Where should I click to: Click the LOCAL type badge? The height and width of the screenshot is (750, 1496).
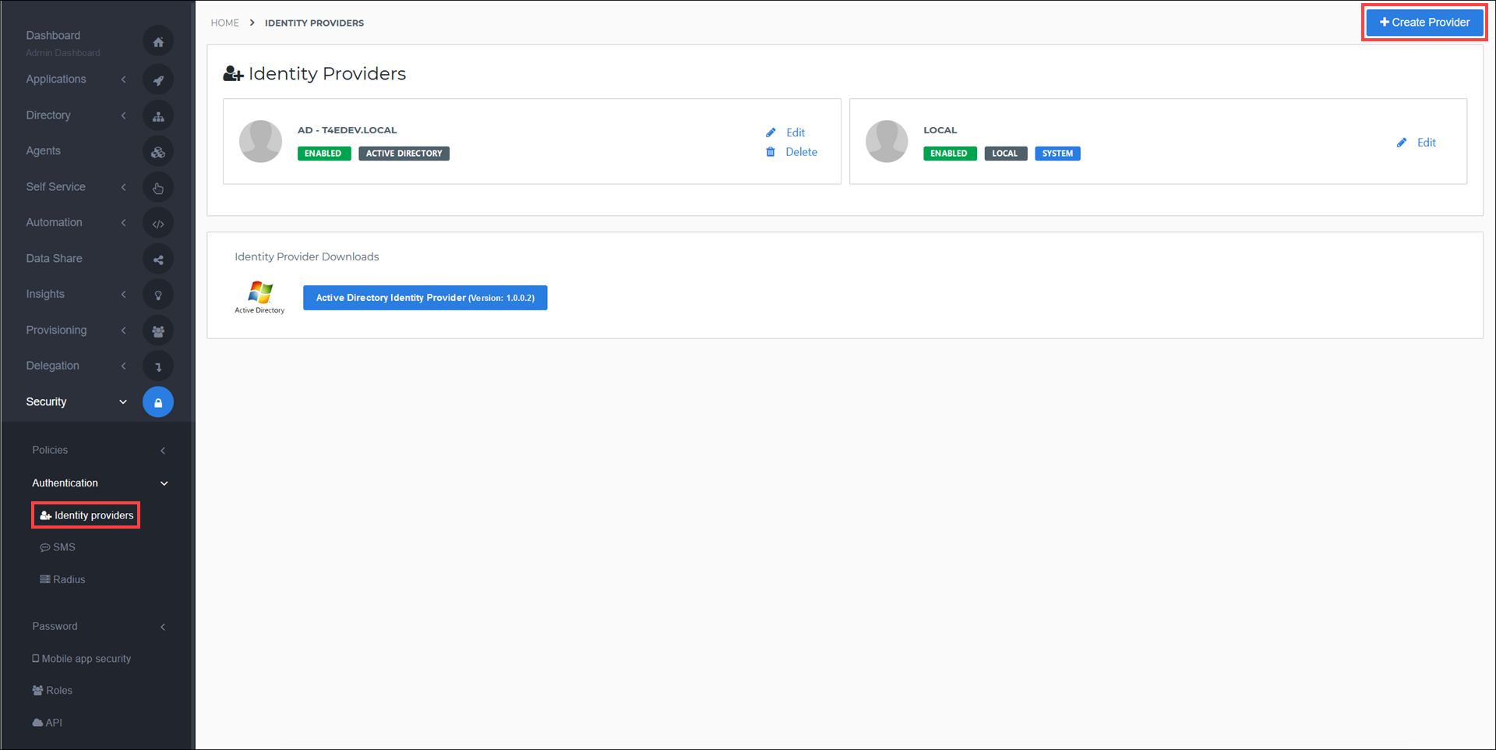[1006, 154]
